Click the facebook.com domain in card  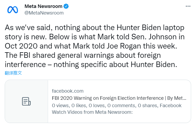pyautogui.click(x=67, y=91)
